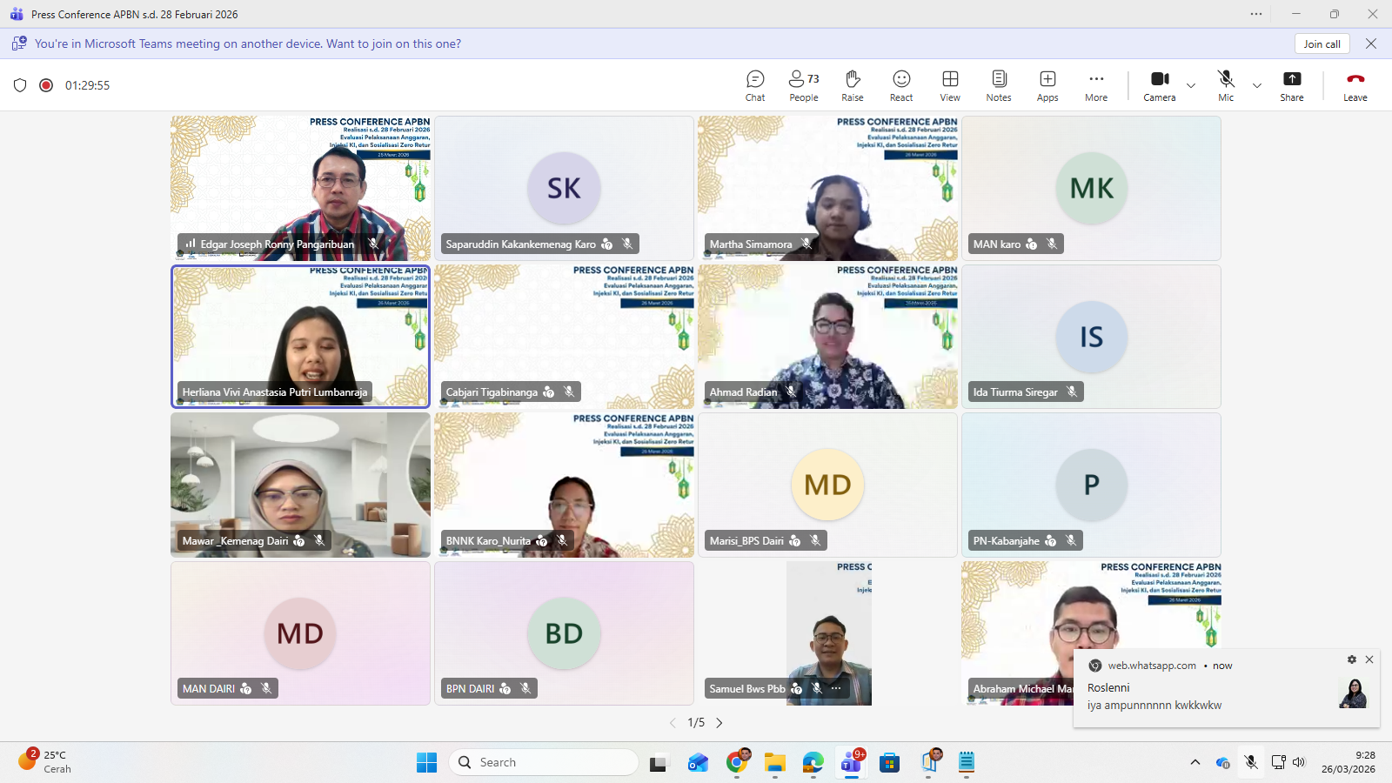
Task: Open the Chat panel
Action: click(x=755, y=85)
